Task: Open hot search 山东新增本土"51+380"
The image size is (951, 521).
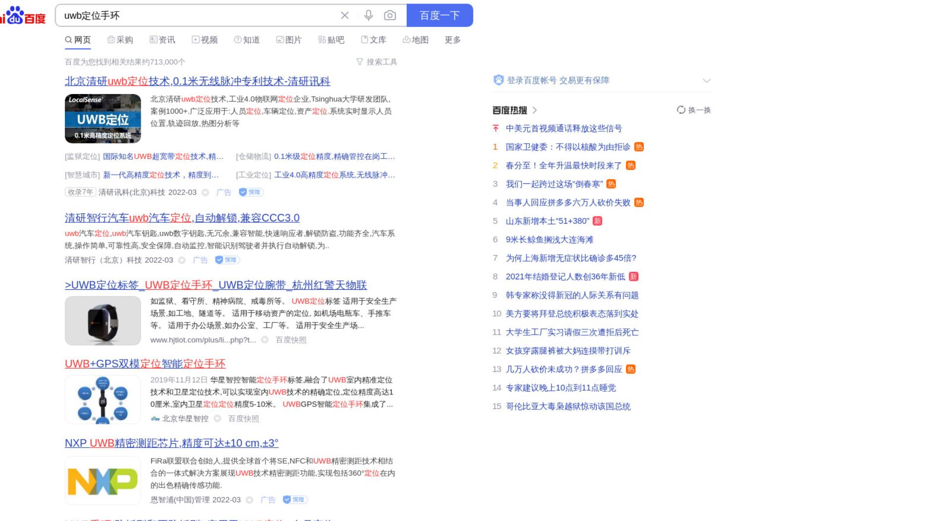Action: (547, 221)
